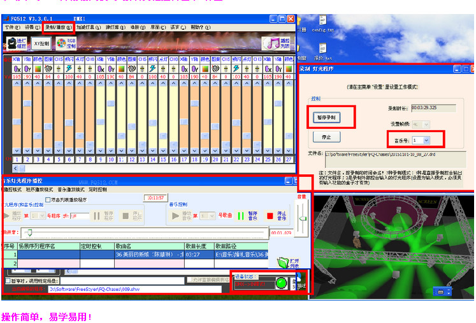Click the lightning strobe icon above channel 22
476x323 pixels.
236,69
